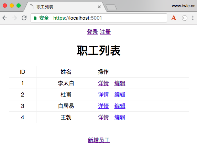Open a new tab

(x=111, y=7)
